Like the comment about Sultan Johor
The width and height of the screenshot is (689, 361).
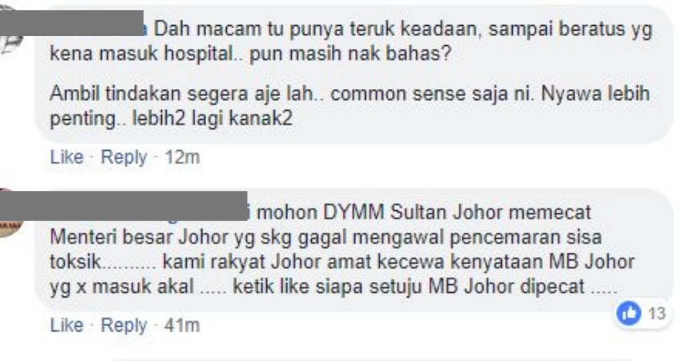(x=67, y=325)
